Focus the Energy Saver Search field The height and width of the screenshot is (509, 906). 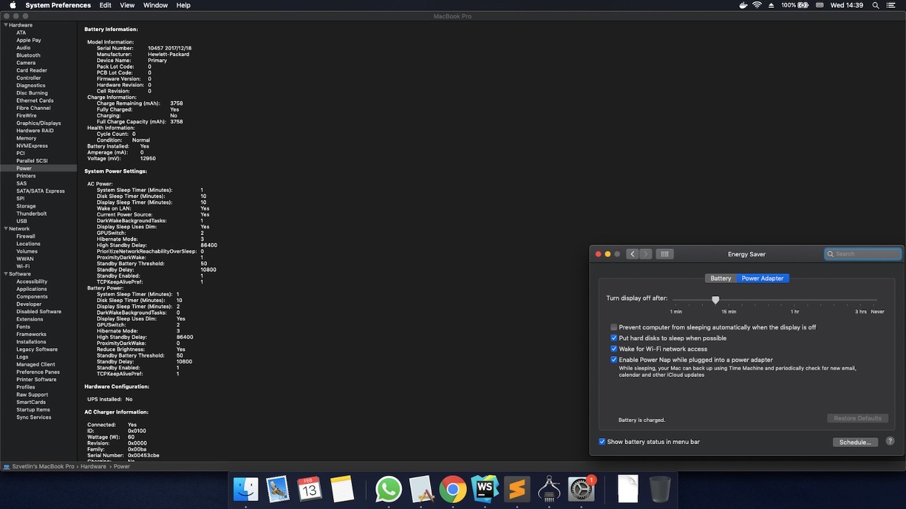pyautogui.click(x=863, y=254)
